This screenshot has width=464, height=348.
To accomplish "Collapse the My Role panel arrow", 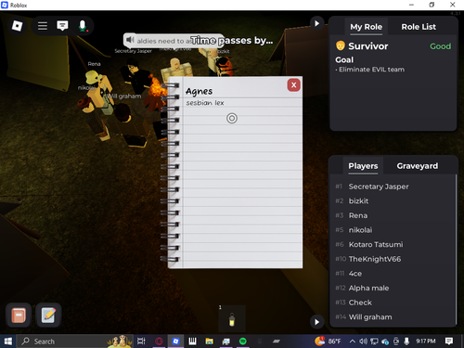I will pyautogui.click(x=316, y=23).
